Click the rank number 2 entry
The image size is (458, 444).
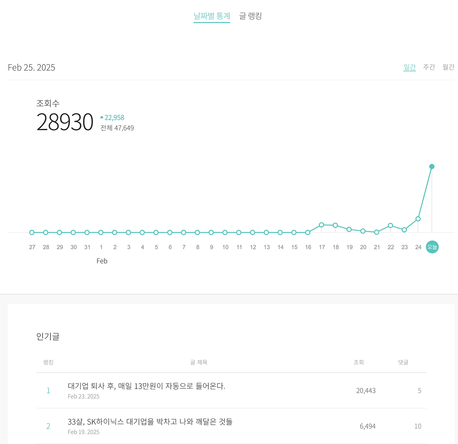pyautogui.click(x=48, y=426)
